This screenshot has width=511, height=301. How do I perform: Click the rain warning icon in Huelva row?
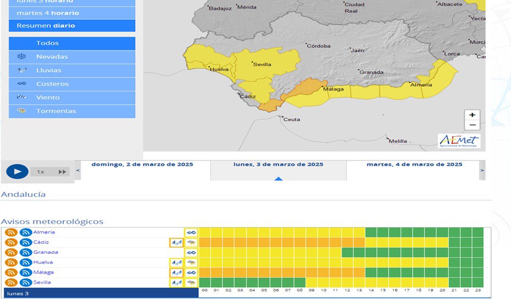tap(176, 263)
